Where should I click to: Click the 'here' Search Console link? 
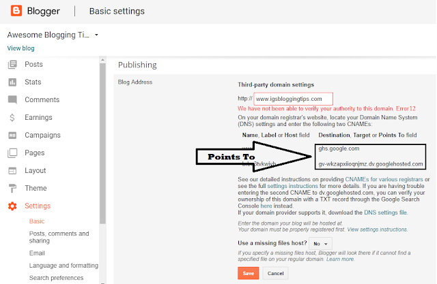tap(266, 206)
